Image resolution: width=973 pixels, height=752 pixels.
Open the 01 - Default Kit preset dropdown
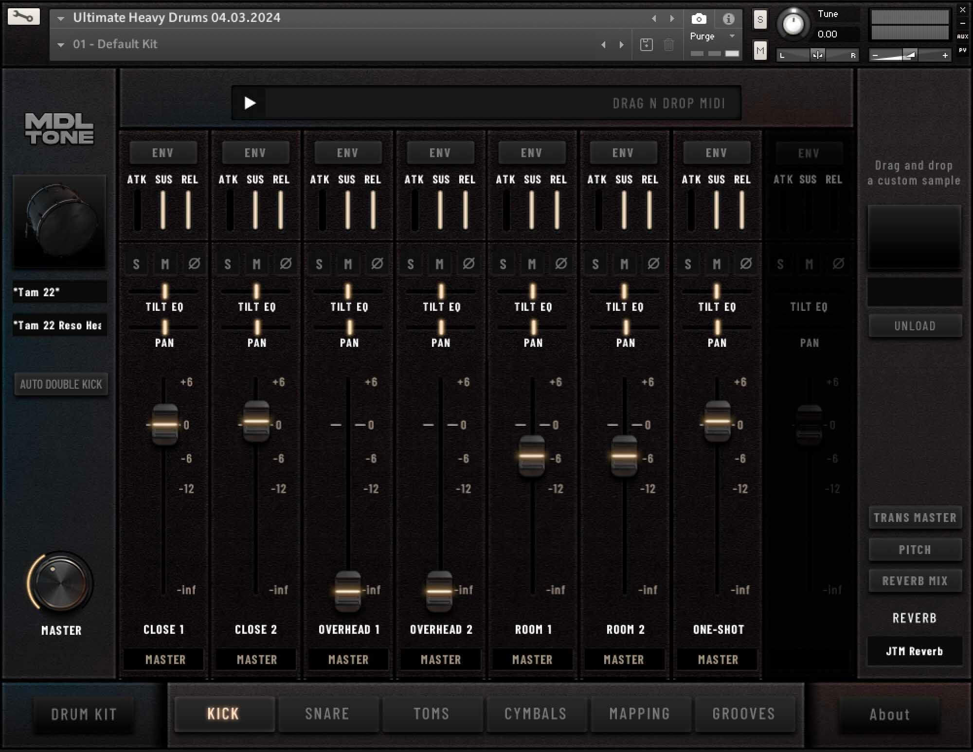61,45
